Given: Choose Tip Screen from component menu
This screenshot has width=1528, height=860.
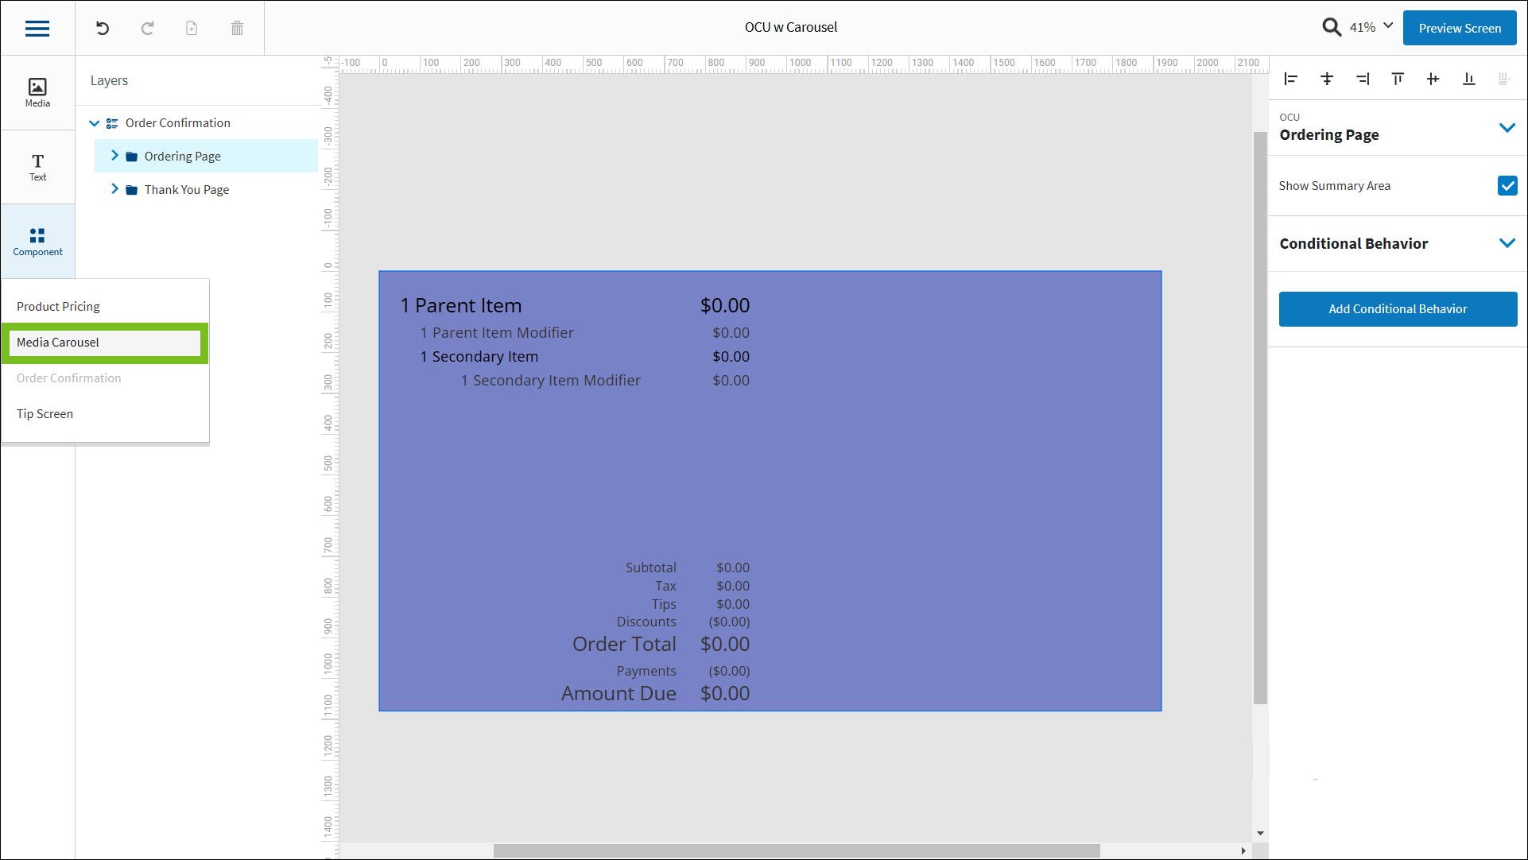Looking at the screenshot, I should pos(45,414).
